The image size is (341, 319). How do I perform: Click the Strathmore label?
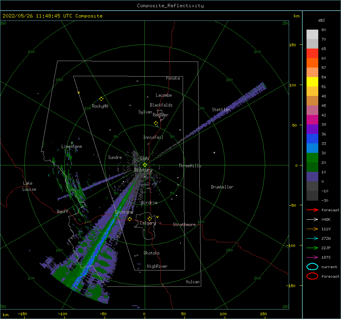[x=184, y=225]
